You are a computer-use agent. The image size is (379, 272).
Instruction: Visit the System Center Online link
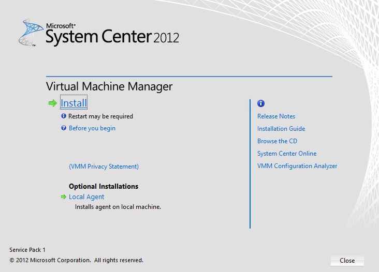click(287, 154)
